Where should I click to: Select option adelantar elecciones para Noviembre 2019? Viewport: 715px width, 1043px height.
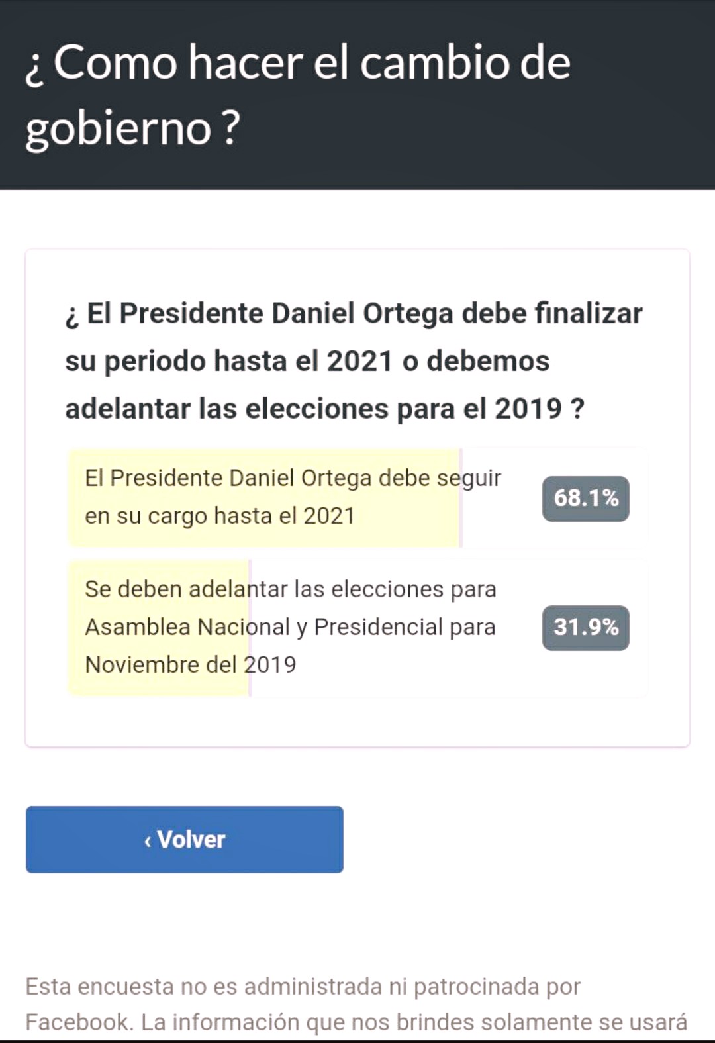358,627
